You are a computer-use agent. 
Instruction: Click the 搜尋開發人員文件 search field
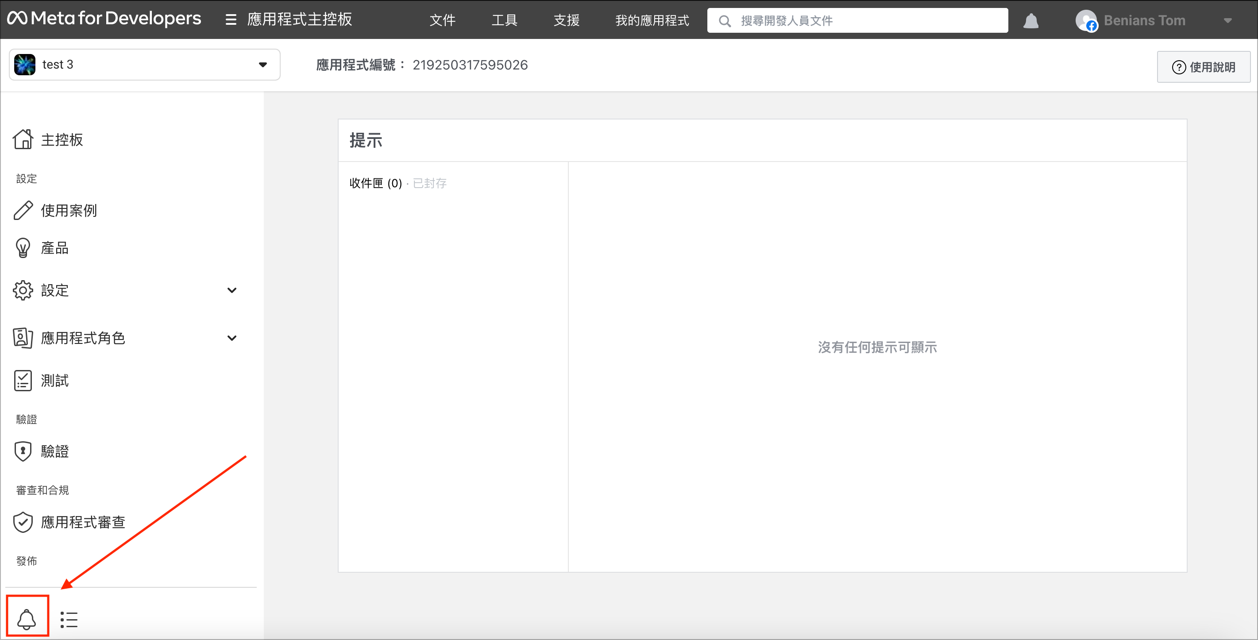(864, 20)
